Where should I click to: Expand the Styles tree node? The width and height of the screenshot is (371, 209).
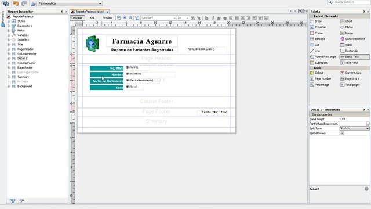[9, 21]
